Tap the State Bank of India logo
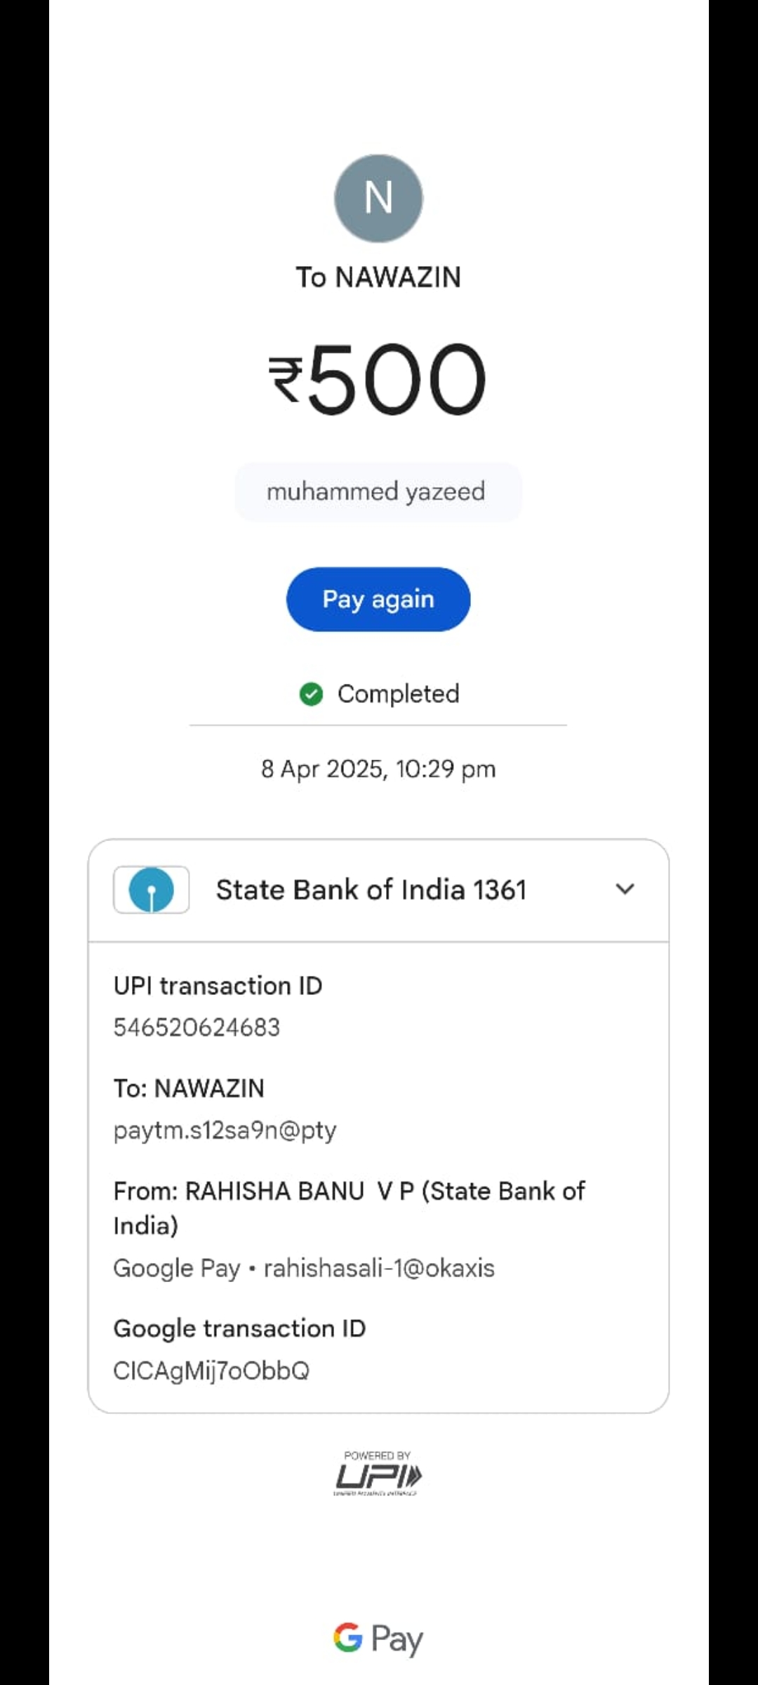758x1685 pixels. 151,890
